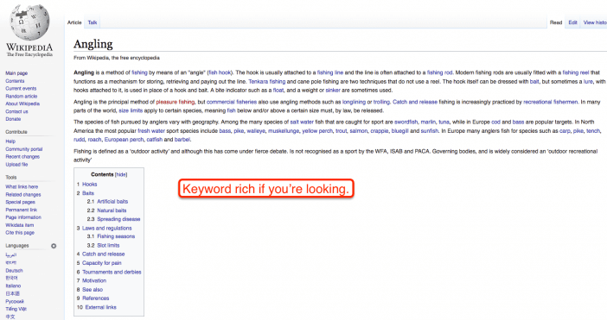Jump to Motivation section
This screenshot has height=320, width=607.
[x=94, y=280]
